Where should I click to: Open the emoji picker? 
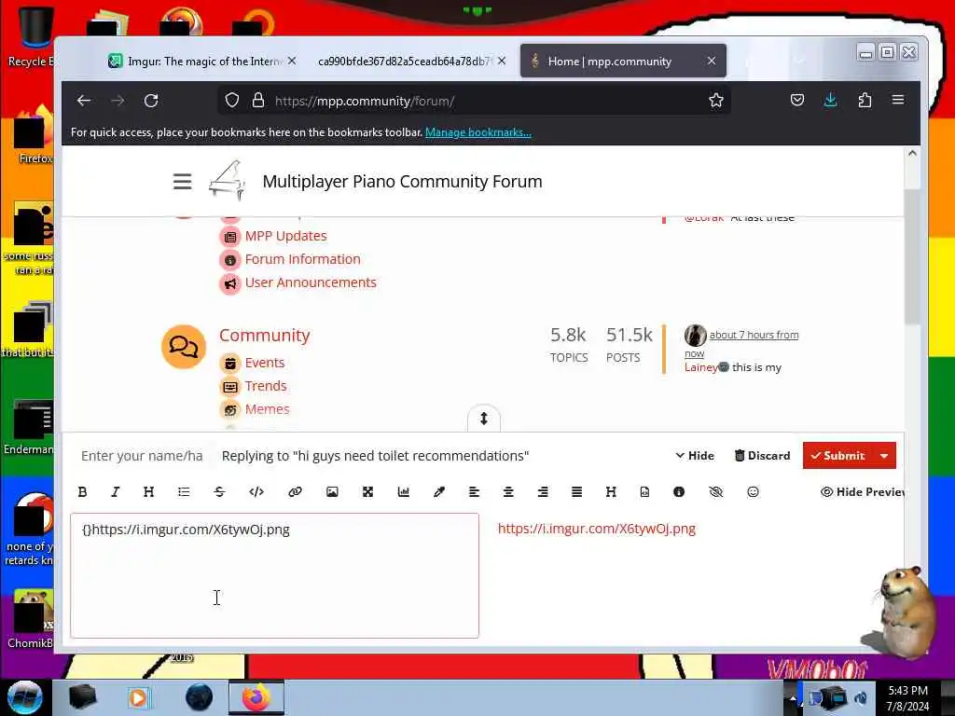click(753, 492)
